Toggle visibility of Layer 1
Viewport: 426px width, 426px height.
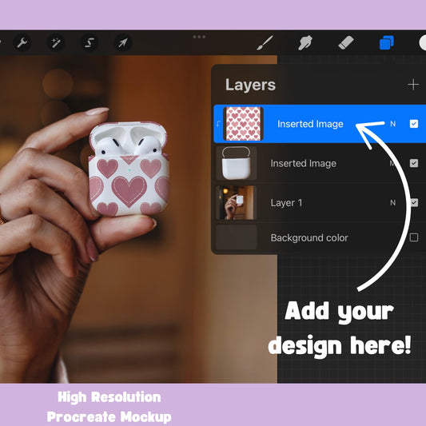click(x=413, y=203)
